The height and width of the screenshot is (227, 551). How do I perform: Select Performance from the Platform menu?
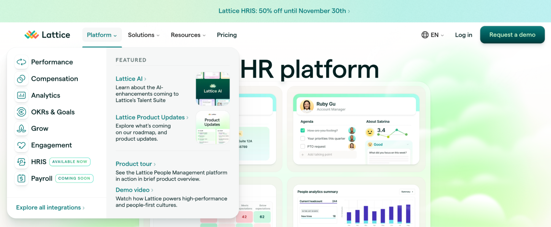coord(52,62)
